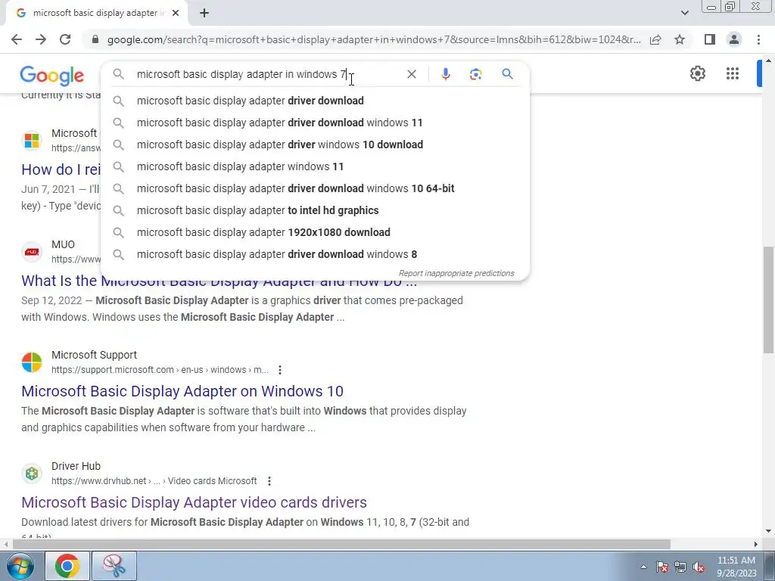This screenshot has height=581, width=775.
Task: Open Google apps grid
Action: (733, 73)
